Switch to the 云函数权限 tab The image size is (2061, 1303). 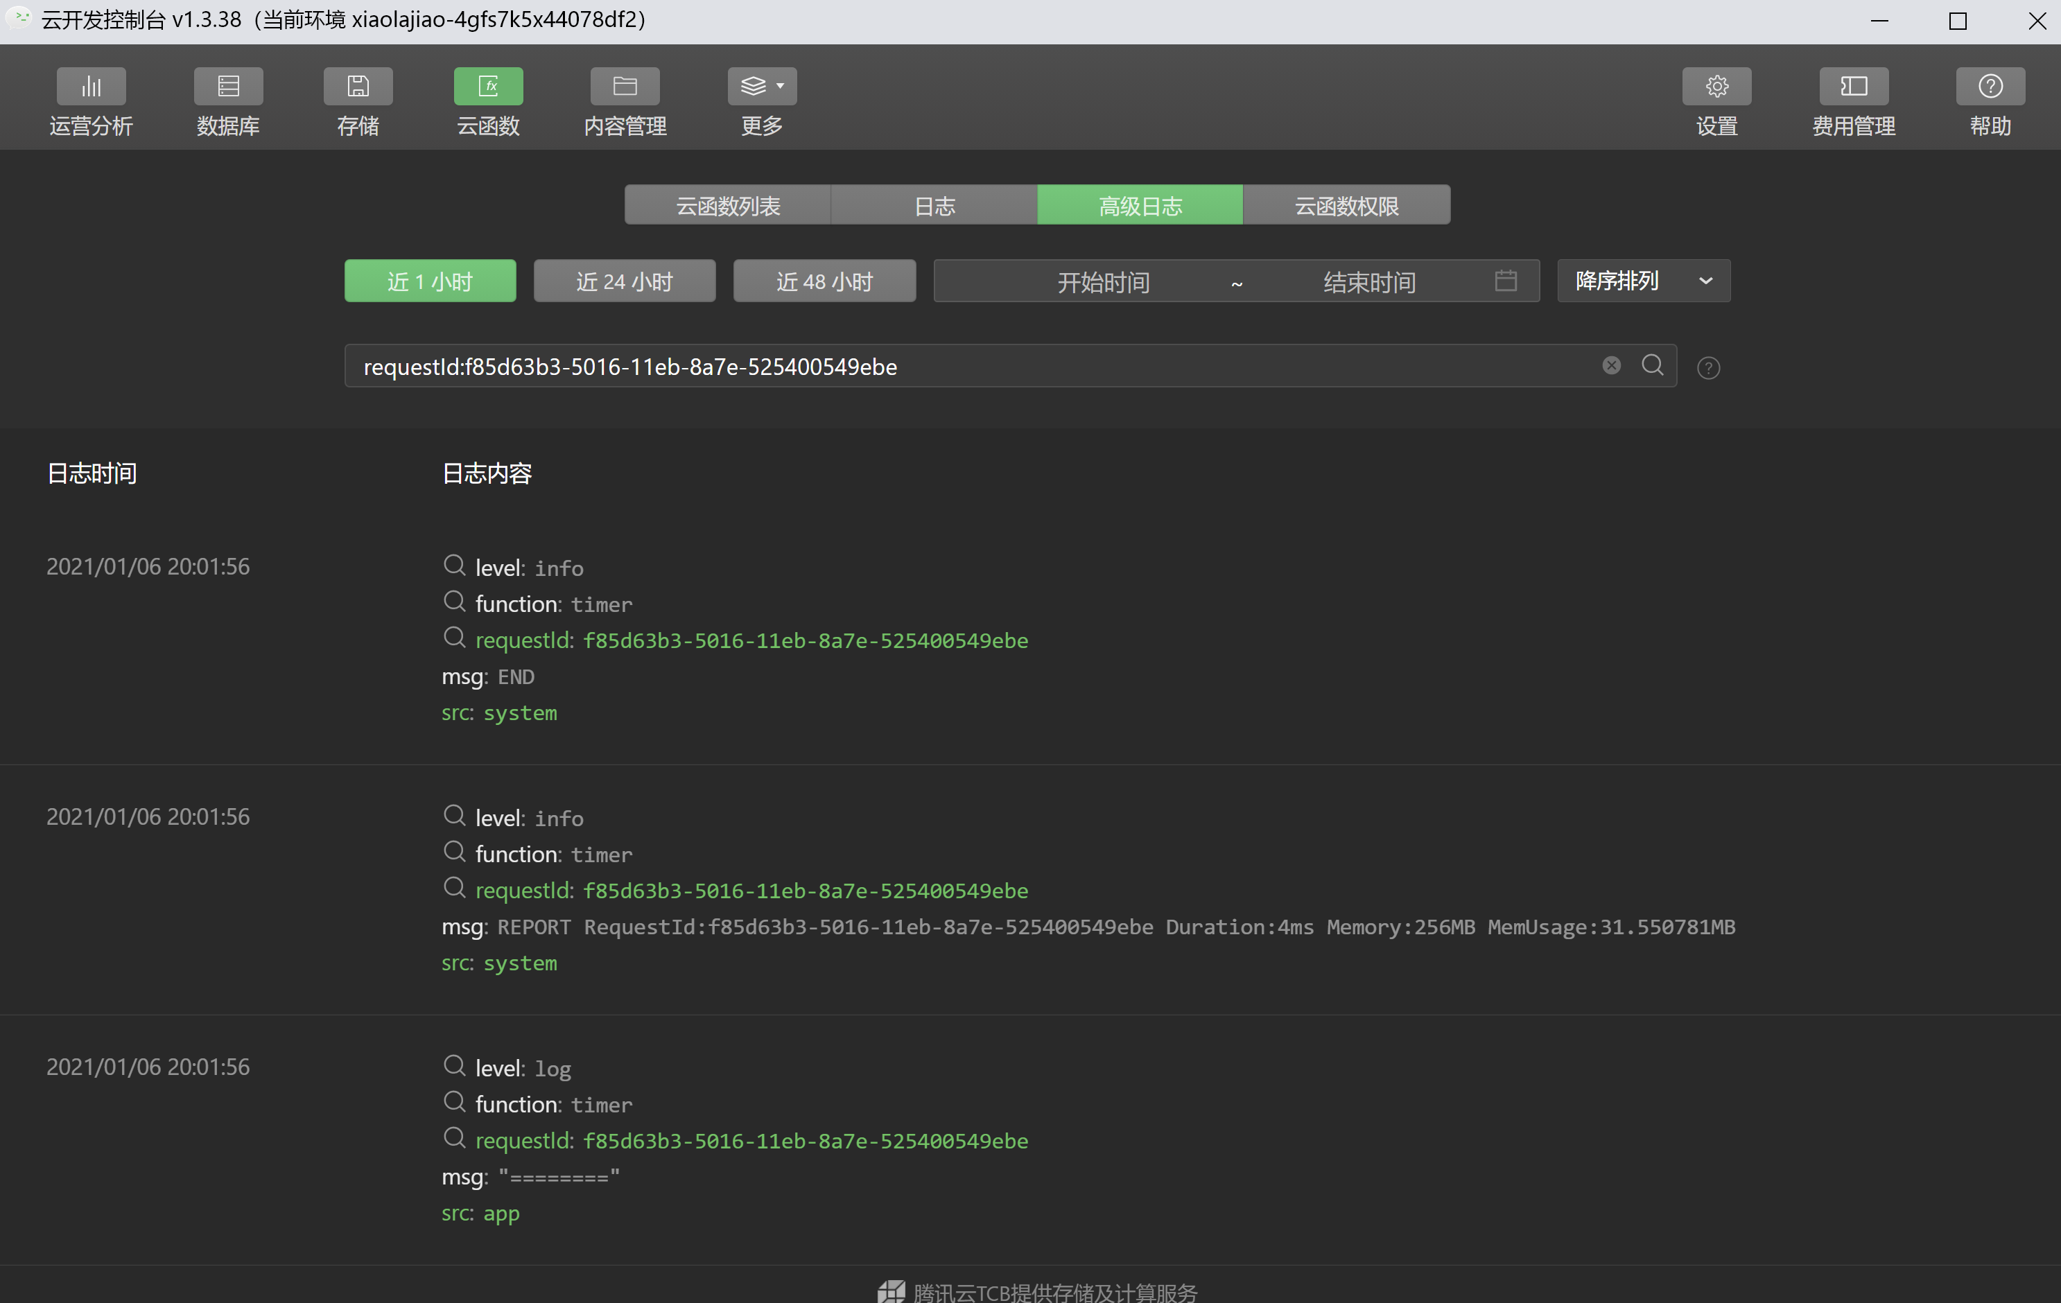coord(1346,205)
